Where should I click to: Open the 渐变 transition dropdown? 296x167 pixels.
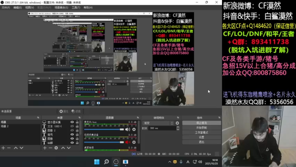pyautogui.click(x=158, y=123)
